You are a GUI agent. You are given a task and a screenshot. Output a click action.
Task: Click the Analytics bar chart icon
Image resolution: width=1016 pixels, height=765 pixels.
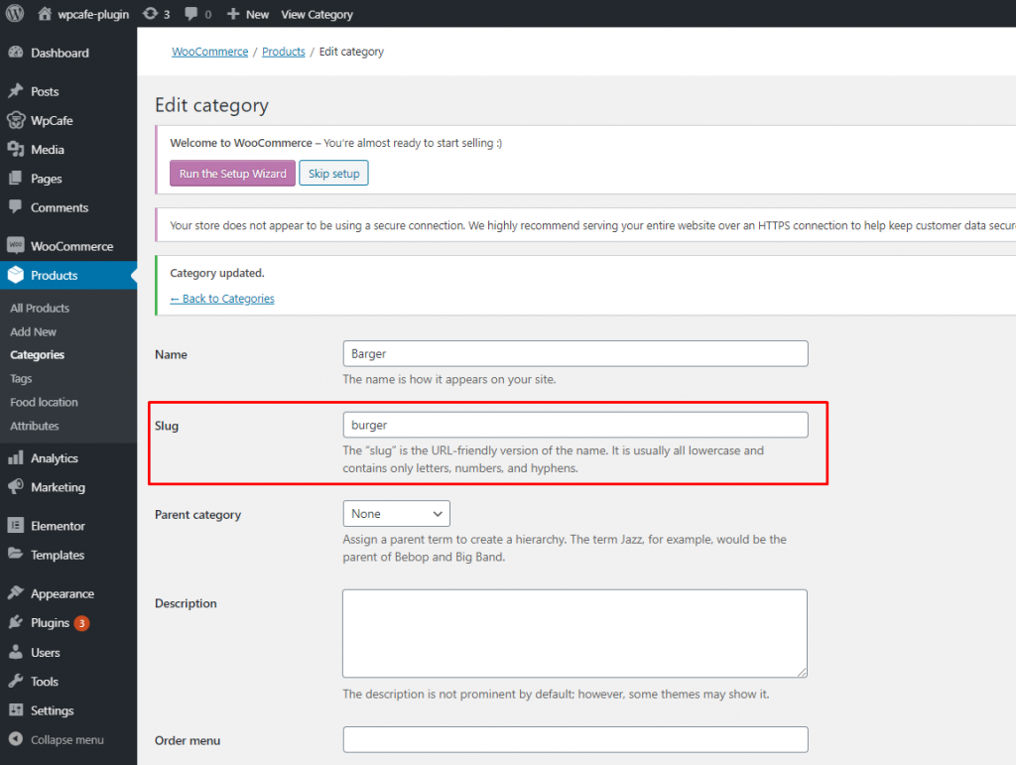click(16, 458)
